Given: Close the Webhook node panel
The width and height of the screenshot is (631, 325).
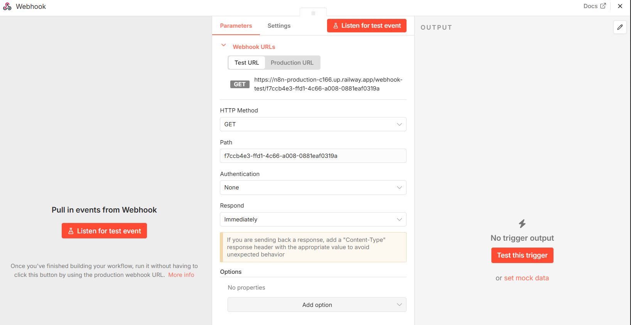Looking at the screenshot, I should pos(620,6).
